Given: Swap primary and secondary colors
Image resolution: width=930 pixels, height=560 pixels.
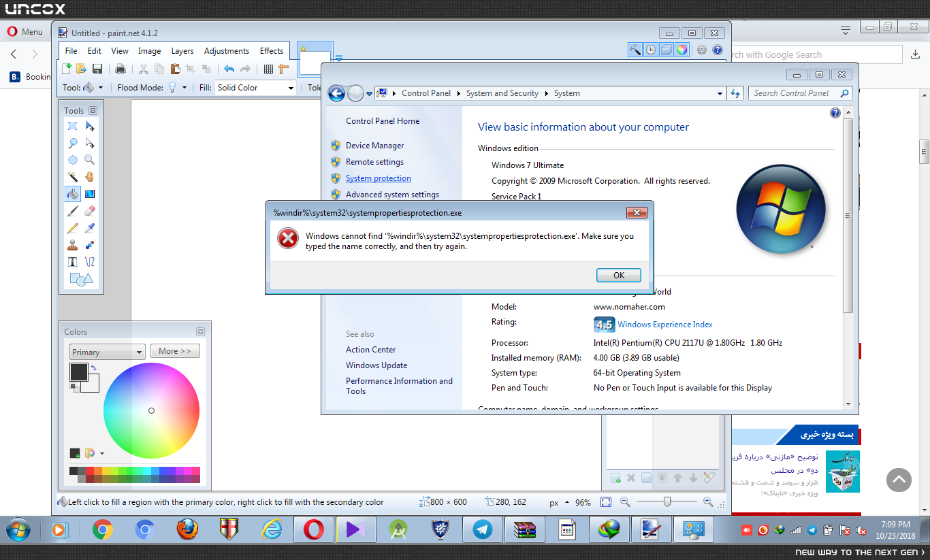Looking at the screenshot, I should [94, 368].
